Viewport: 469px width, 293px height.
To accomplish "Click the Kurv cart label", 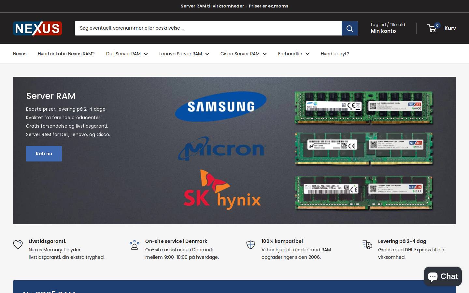I will pos(450,28).
